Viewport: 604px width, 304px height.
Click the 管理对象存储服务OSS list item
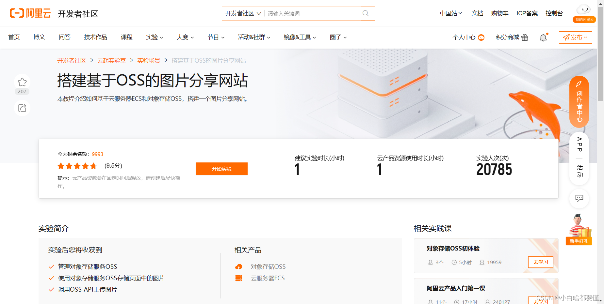88,267
